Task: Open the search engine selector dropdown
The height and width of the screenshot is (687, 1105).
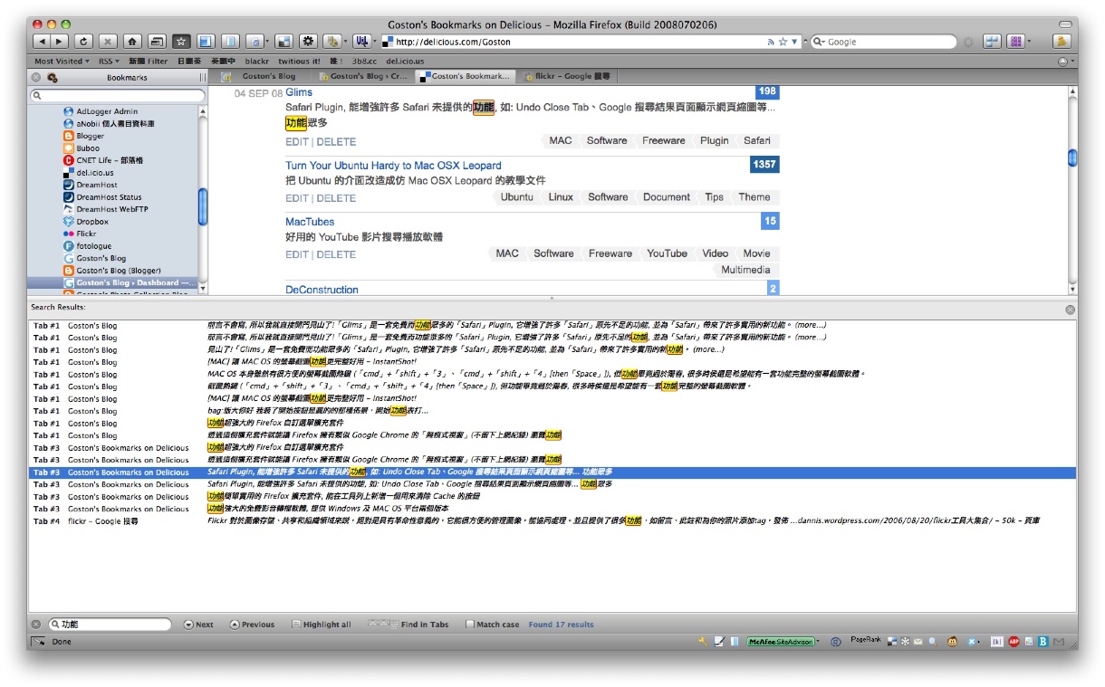Action: click(817, 42)
